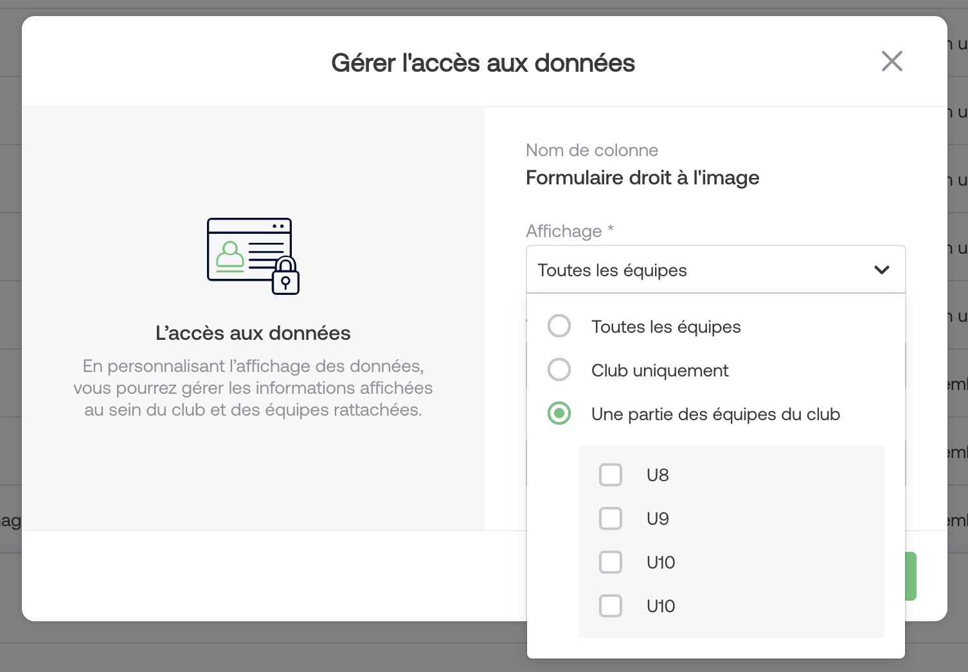968x672 pixels.
Task: Click the Affichage field showing Toutes les équipes
Action: (694, 270)
